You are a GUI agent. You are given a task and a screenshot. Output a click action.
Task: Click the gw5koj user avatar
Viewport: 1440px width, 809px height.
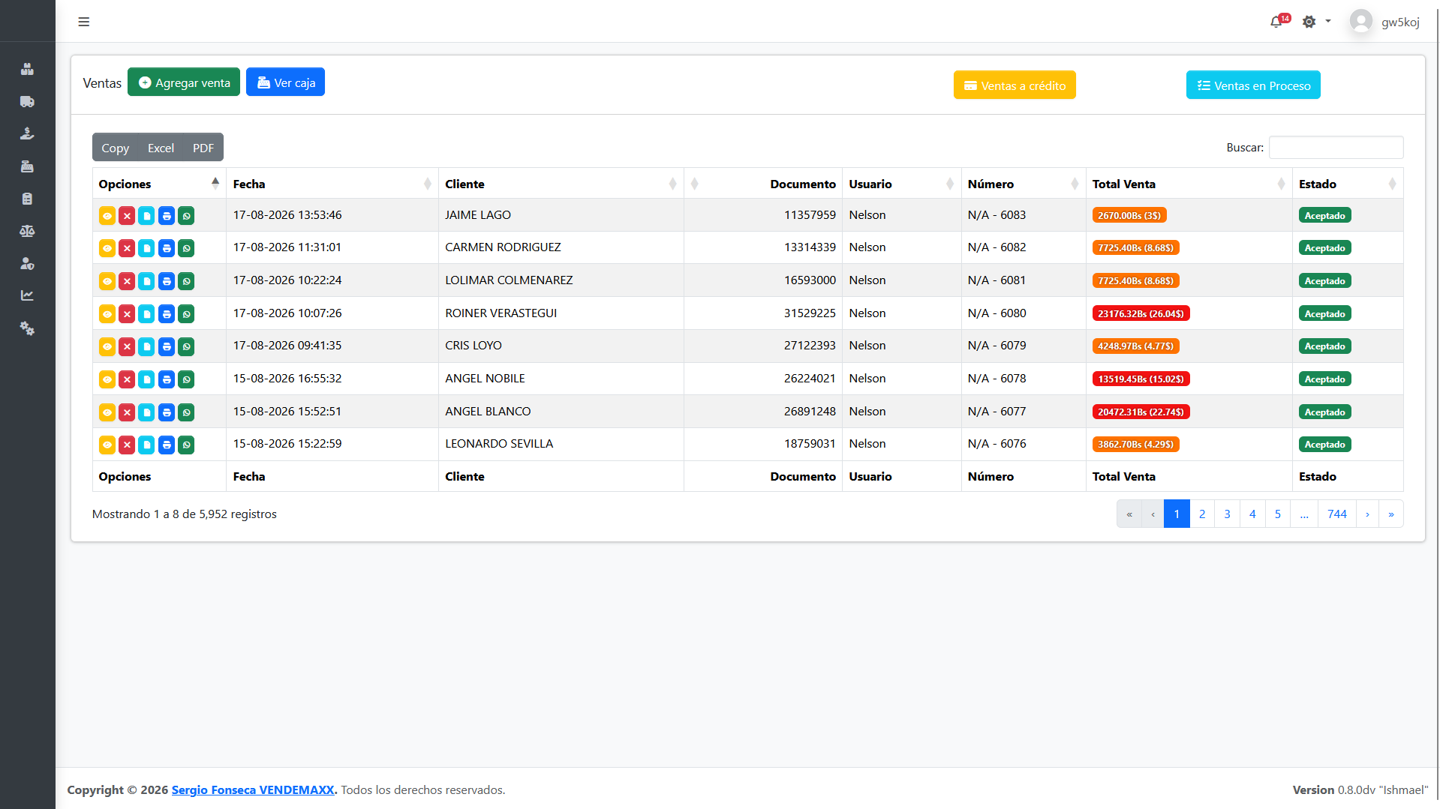coord(1360,21)
